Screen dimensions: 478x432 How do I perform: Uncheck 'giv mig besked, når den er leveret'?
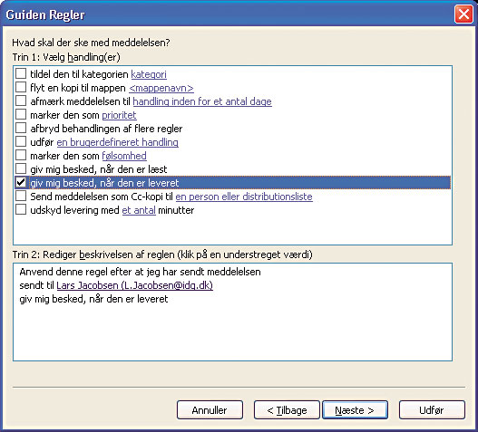coord(21,182)
